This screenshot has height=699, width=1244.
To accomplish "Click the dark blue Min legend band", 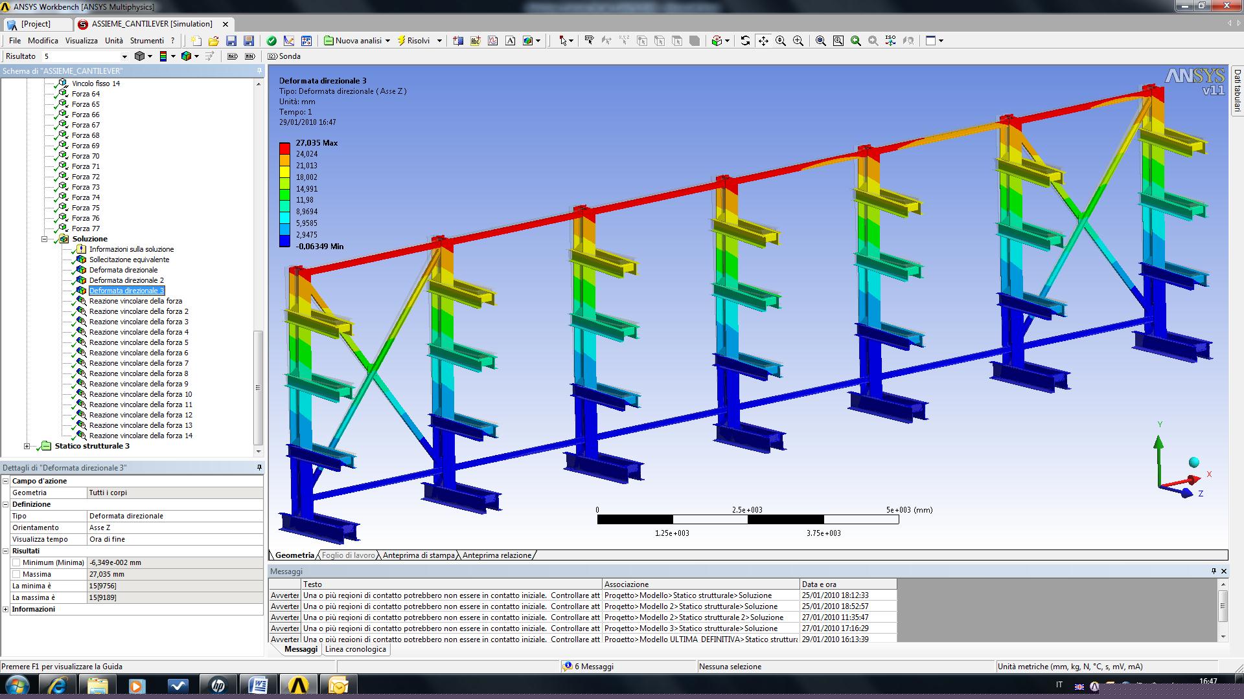I will click(284, 241).
